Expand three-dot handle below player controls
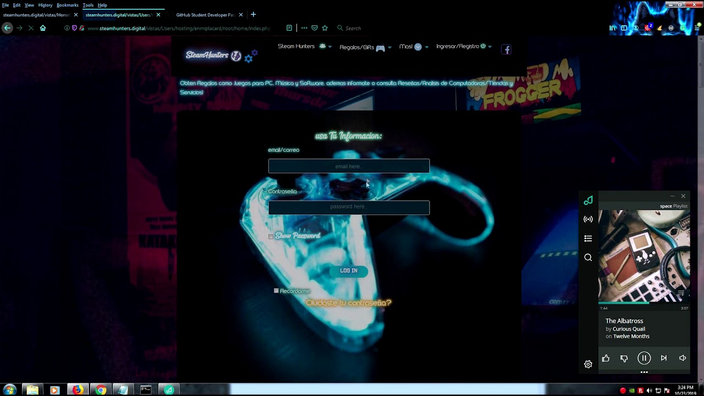Image resolution: width=704 pixels, height=396 pixels. pos(644,372)
